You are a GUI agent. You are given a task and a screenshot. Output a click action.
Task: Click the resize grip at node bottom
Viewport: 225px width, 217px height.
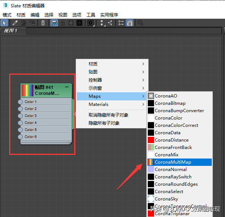[x=69, y=142]
